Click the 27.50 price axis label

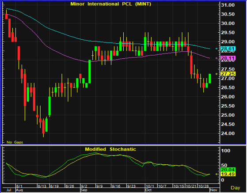coord(228,69)
